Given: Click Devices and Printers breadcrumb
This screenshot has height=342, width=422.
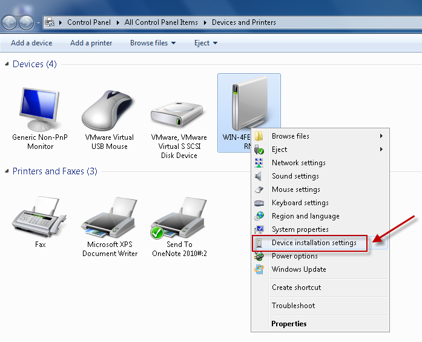Looking at the screenshot, I should pyautogui.click(x=244, y=22).
